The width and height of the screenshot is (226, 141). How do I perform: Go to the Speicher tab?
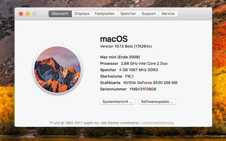point(128,14)
